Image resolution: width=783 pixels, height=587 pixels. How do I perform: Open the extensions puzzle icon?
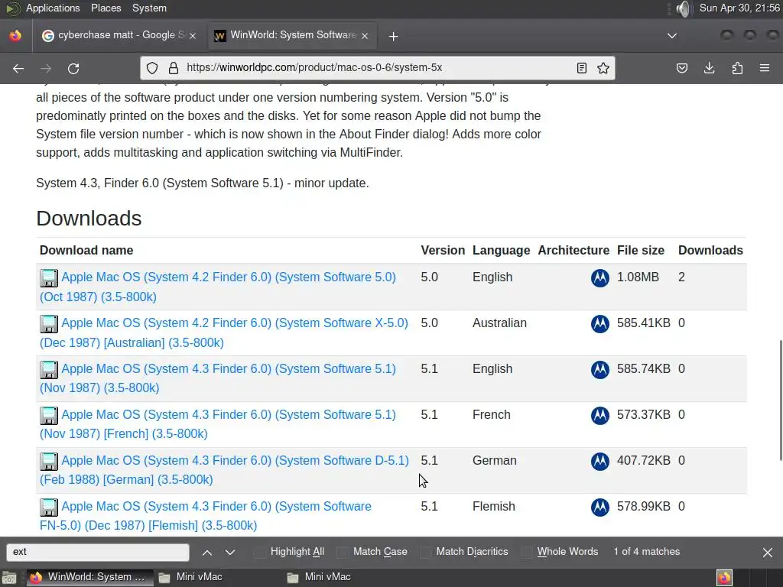[x=737, y=68]
